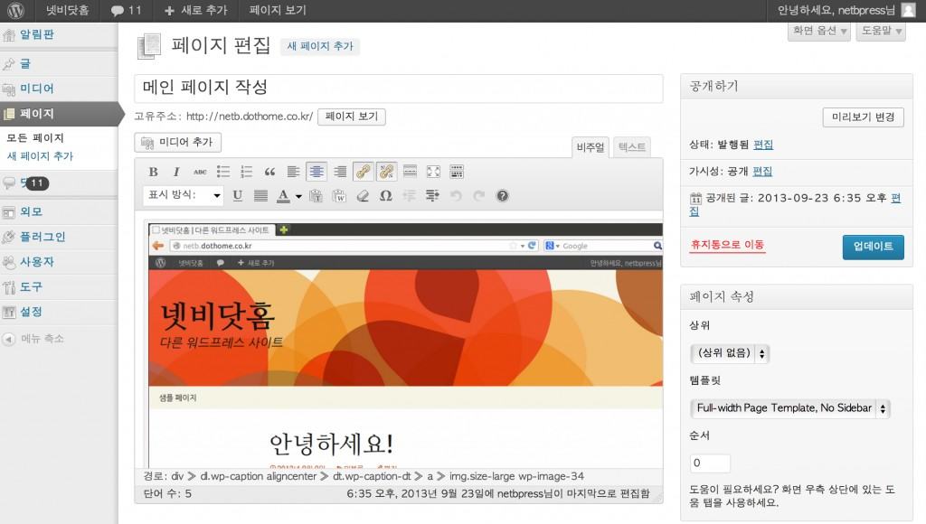The image size is (926, 524).
Task: Open the 상위 parent page dropdown
Action: tap(729, 353)
